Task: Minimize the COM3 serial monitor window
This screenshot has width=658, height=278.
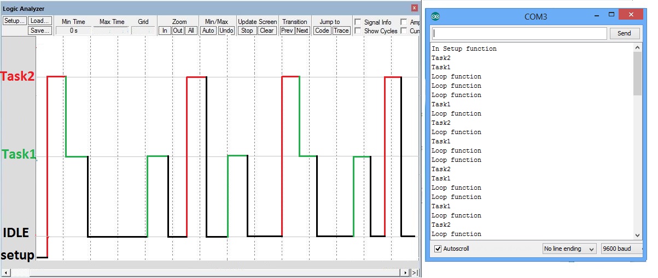Action: 592,15
